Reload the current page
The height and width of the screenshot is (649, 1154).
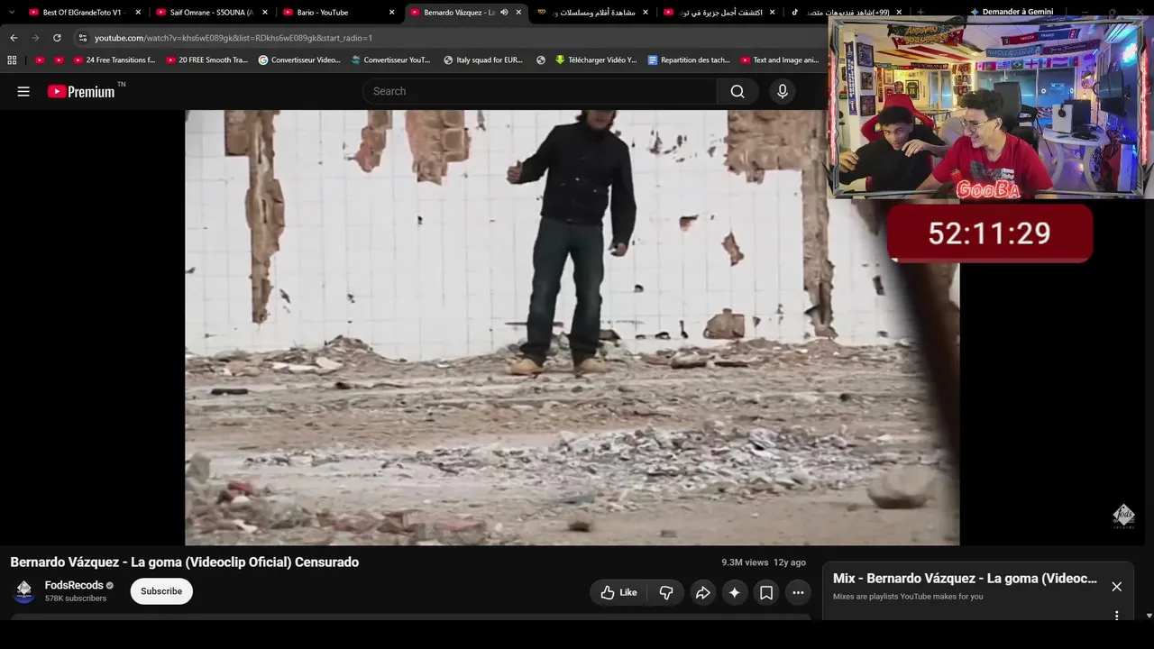coord(57,38)
